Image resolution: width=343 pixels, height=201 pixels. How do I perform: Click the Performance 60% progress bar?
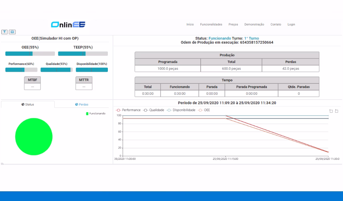coord(21,70)
